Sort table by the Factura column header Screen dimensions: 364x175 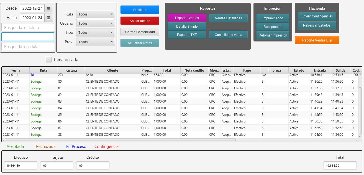pos(71,70)
